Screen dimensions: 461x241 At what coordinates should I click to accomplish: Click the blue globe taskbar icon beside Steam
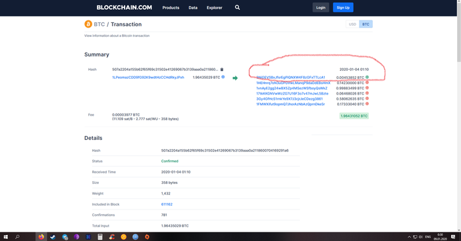65,237
